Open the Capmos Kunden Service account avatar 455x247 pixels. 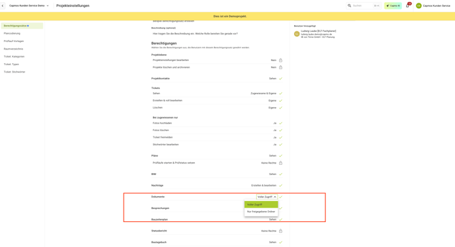419,5
